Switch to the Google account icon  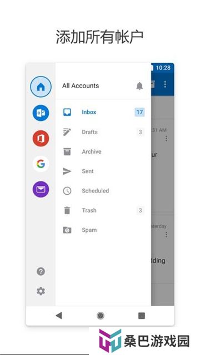click(41, 164)
